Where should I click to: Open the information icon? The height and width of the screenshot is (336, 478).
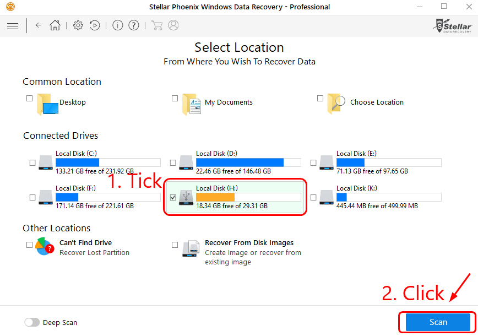pyautogui.click(x=118, y=25)
